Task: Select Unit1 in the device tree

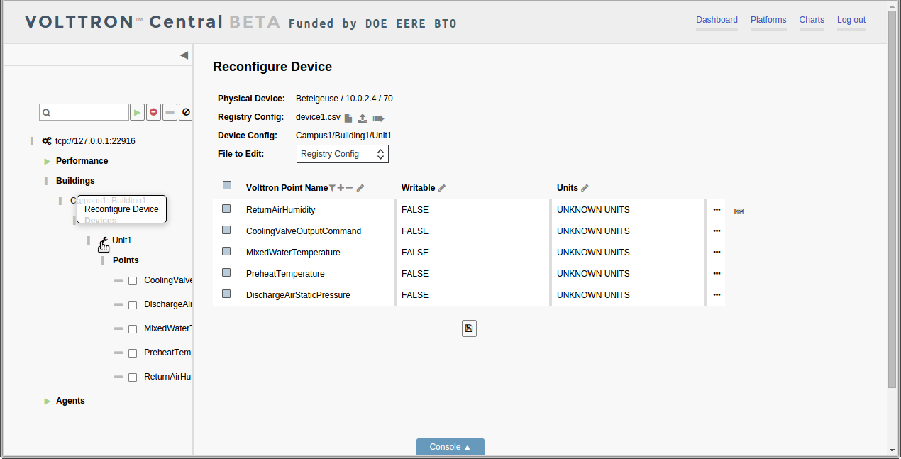Action: coord(122,240)
